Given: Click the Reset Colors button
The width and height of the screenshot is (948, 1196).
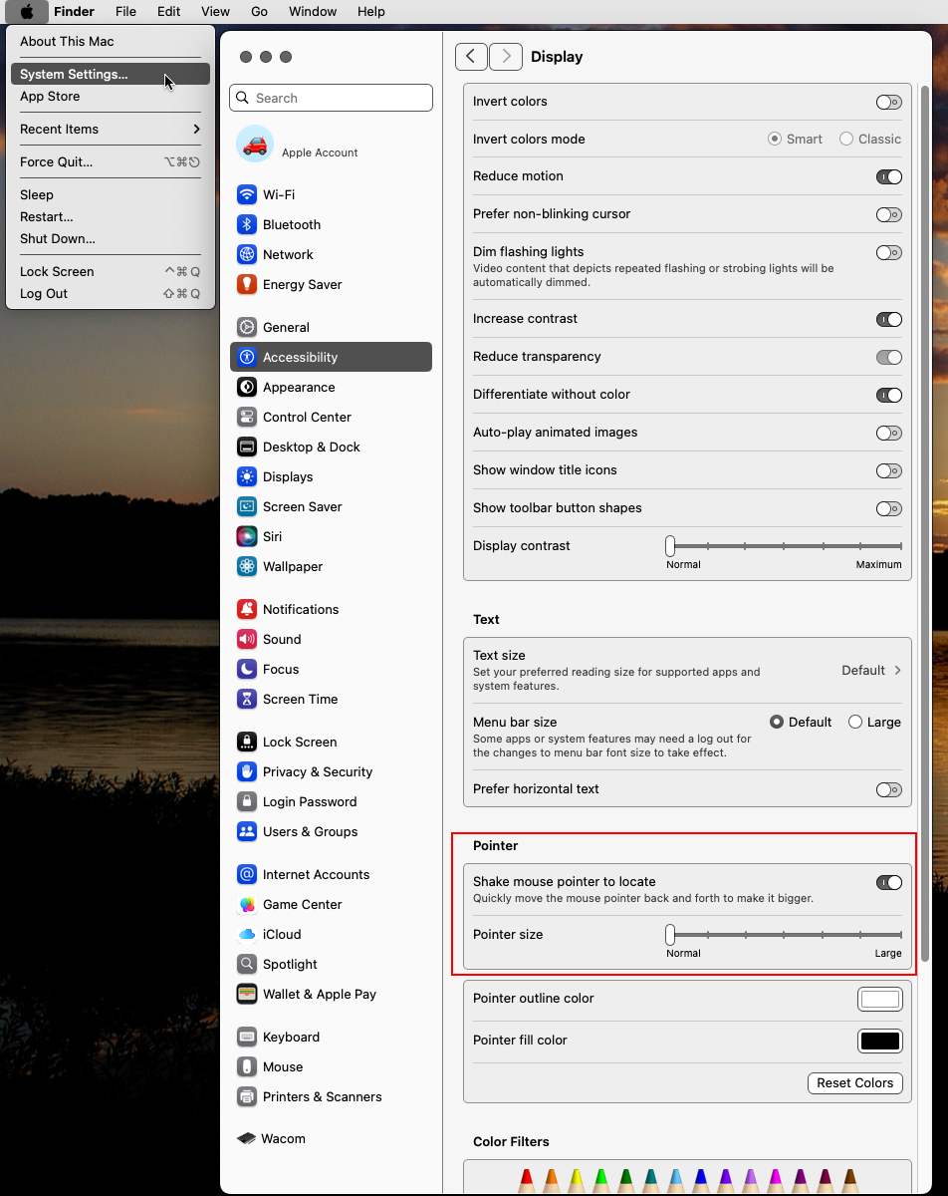Looking at the screenshot, I should [854, 1083].
